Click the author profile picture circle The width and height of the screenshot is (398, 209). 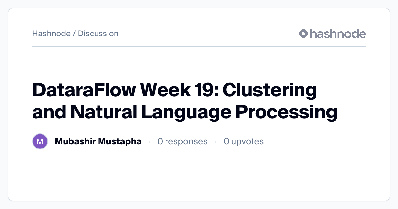click(40, 141)
